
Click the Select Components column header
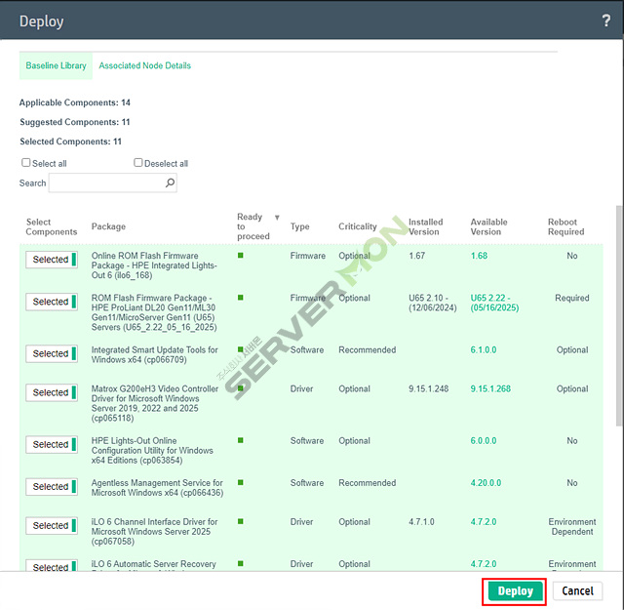(x=52, y=226)
